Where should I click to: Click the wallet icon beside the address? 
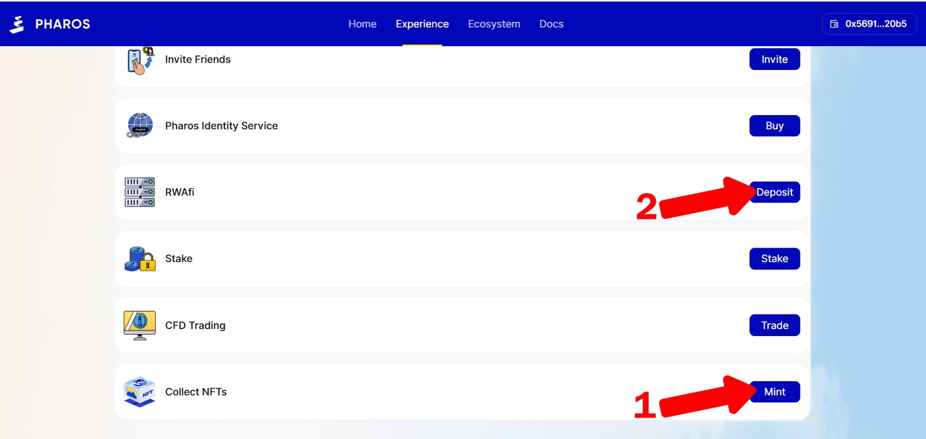[834, 24]
